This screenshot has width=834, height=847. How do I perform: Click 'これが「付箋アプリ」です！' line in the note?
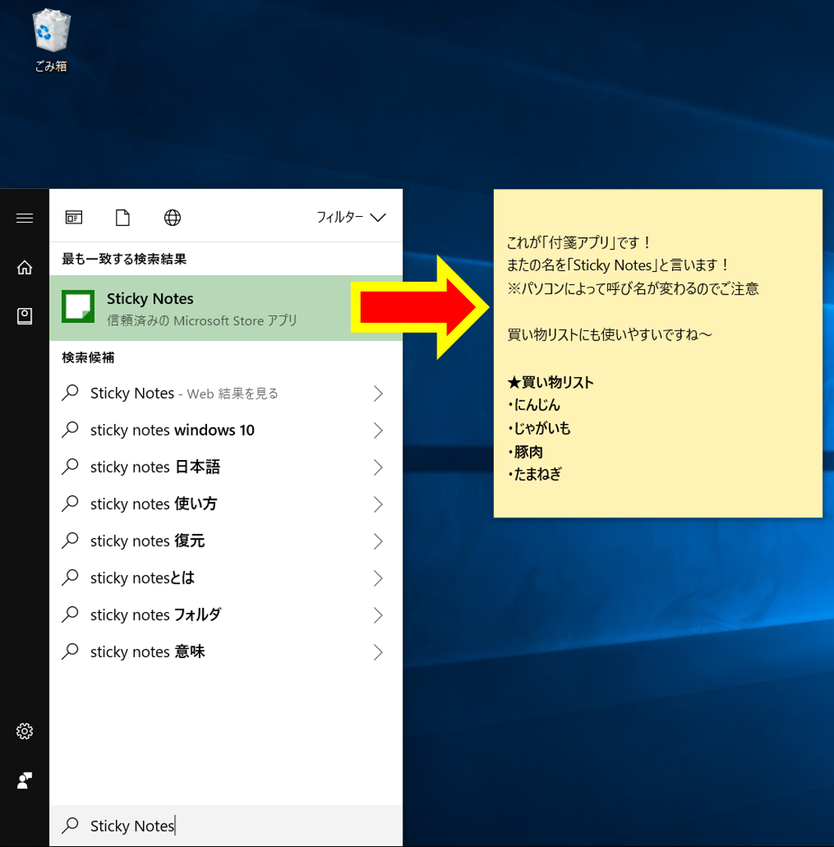(x=580, y=242)
